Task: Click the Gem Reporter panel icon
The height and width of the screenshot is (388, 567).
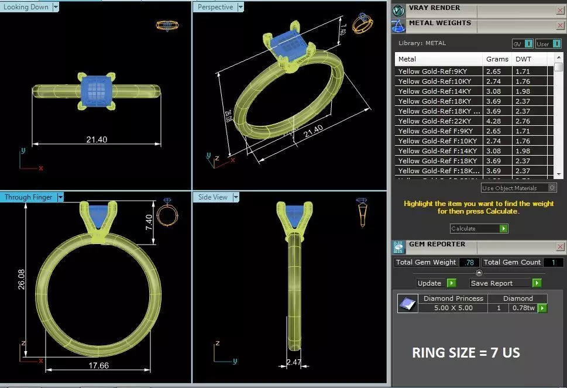Action: [398, 248]
